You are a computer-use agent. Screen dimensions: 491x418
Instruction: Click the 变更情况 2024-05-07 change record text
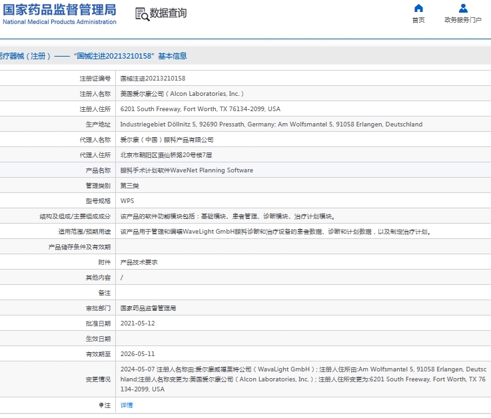[303, 379]
